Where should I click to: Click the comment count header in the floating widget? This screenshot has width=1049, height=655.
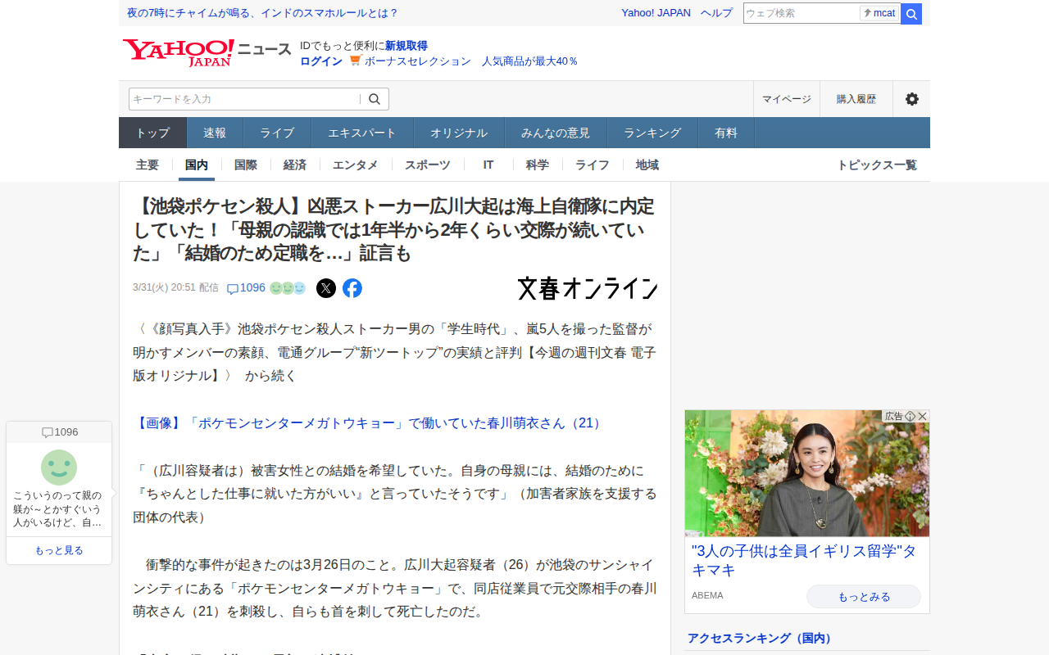59,432
